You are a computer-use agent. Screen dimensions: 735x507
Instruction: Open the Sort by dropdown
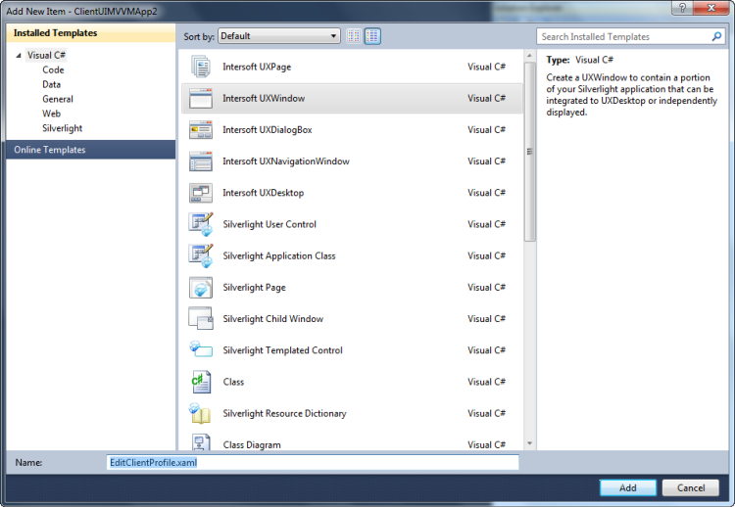point(278,36)
